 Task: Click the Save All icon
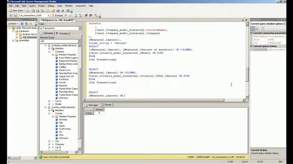coord(62,10)
